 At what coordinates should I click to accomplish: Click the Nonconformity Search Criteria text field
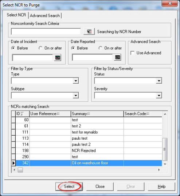(x=46, y=32)
